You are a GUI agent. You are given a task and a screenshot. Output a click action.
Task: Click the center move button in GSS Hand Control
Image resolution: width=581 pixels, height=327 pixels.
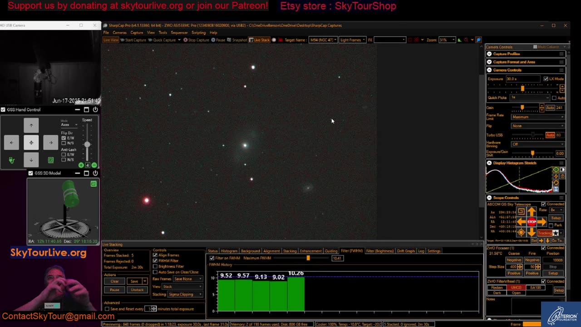(31, 143)
